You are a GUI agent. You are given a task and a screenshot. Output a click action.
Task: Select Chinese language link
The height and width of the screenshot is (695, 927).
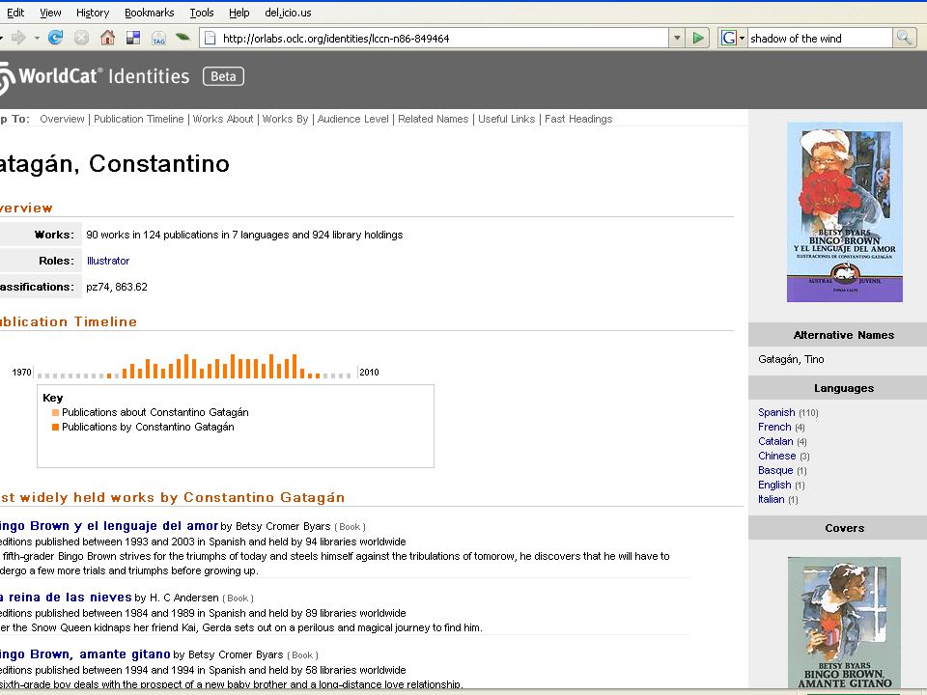coord(776,456)
